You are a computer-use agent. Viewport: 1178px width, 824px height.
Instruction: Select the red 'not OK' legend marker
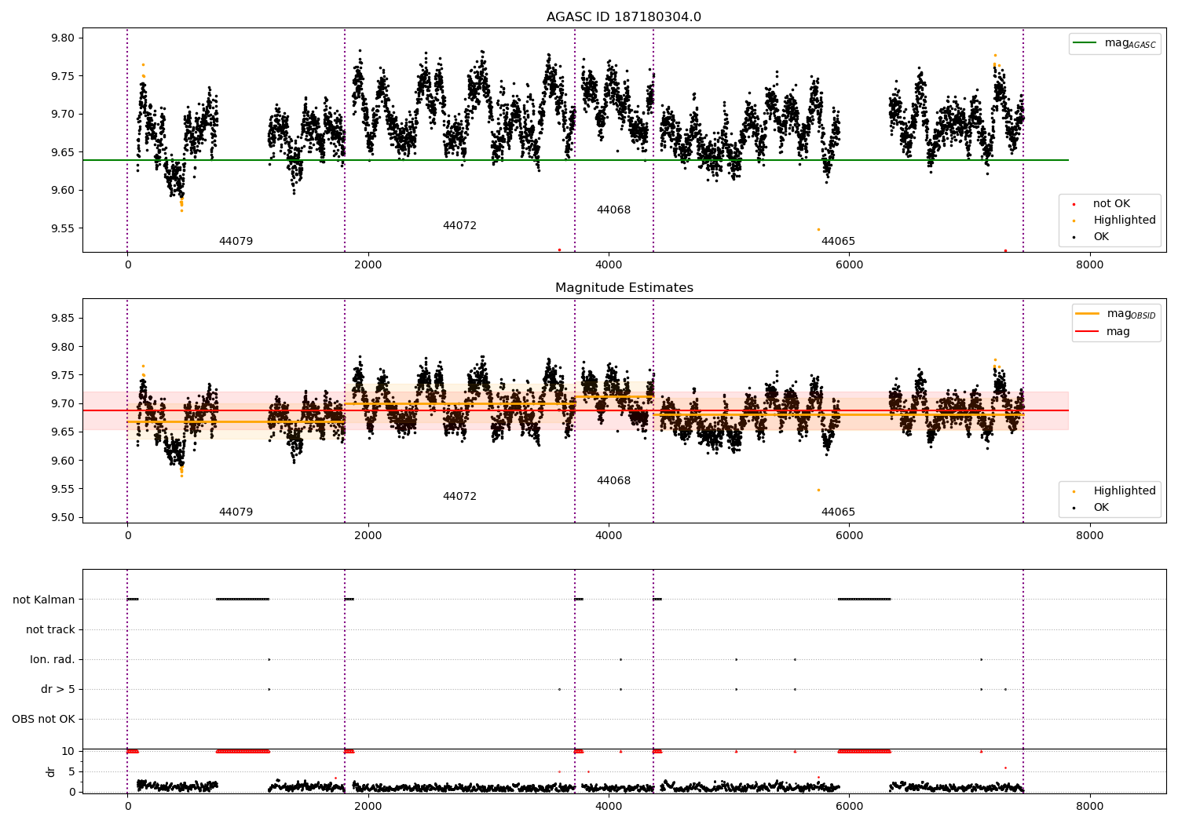coord(1074,204)
